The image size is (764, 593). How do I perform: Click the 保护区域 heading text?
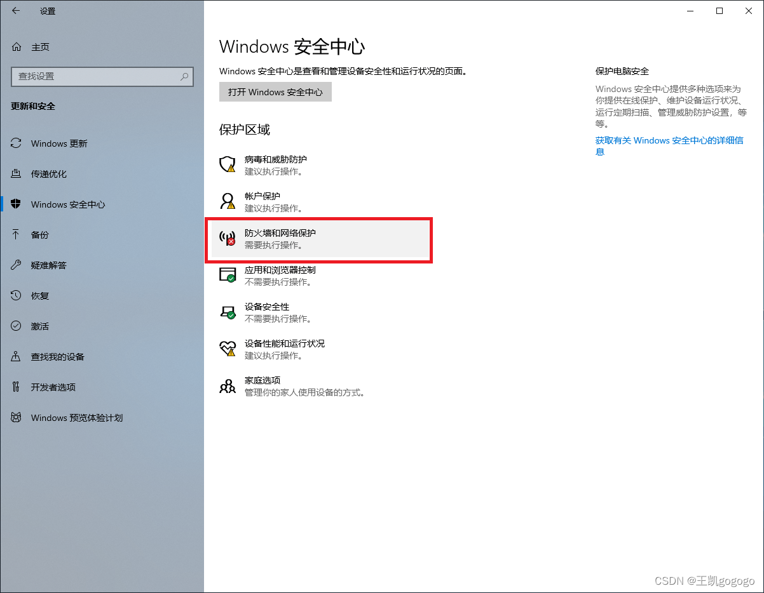pyautogui.click(x=245, y=130)
